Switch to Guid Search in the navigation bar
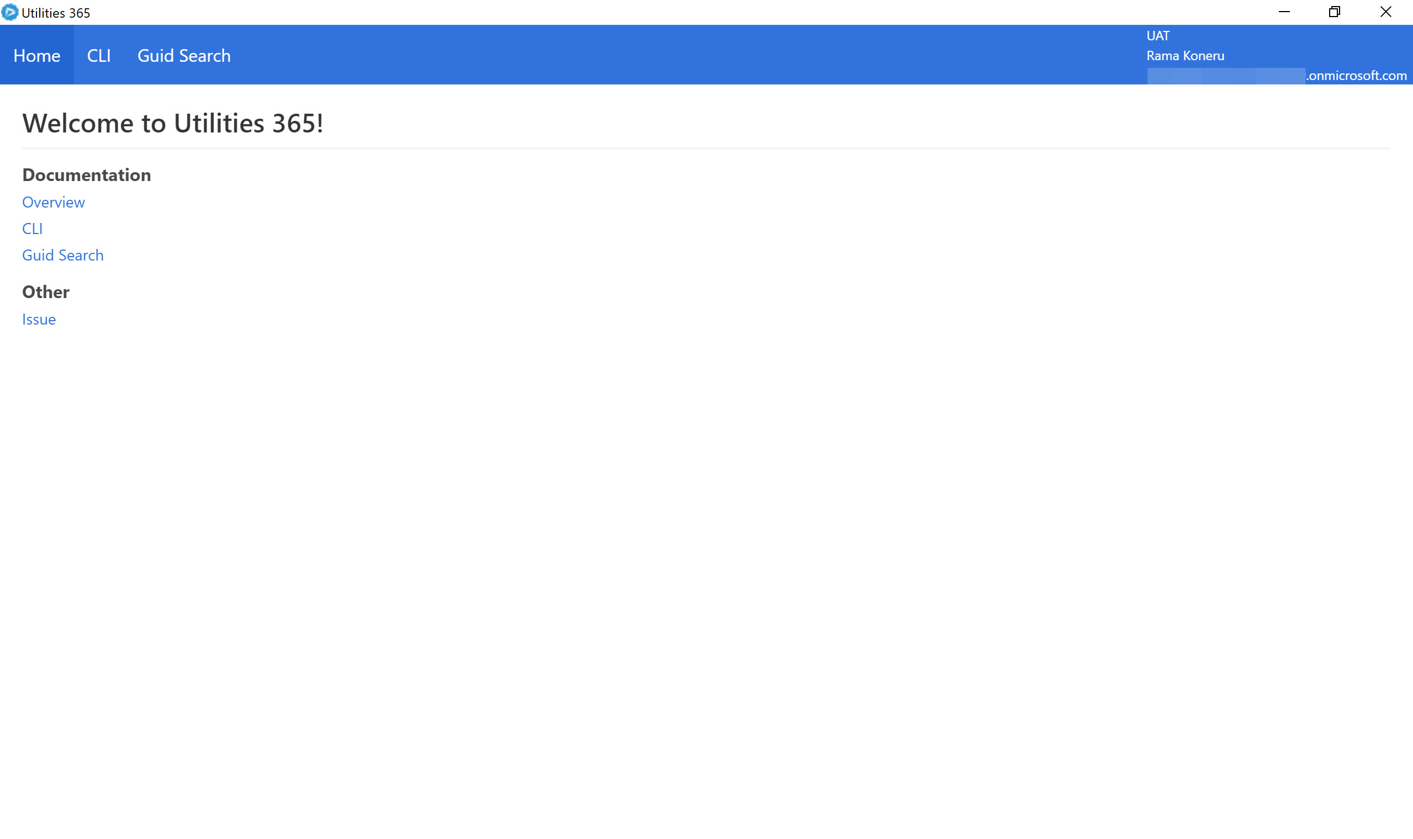The width and height of the screenshot is (1413, 839). coord(184,55)
